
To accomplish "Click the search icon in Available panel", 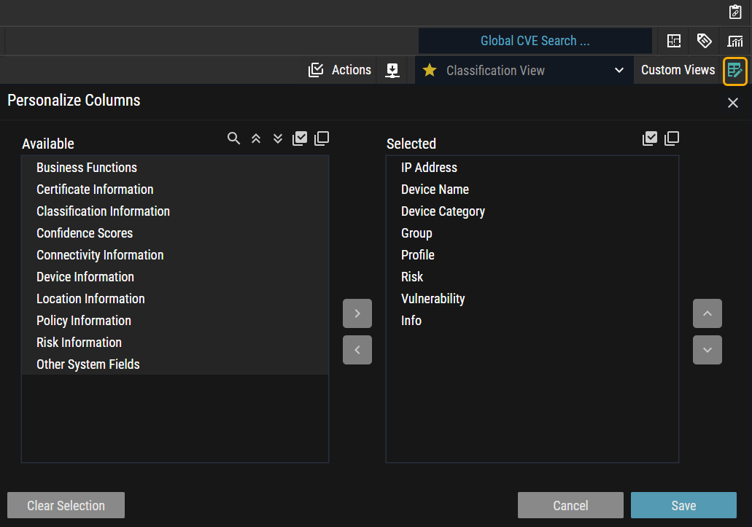I will (x=233, y=138).
